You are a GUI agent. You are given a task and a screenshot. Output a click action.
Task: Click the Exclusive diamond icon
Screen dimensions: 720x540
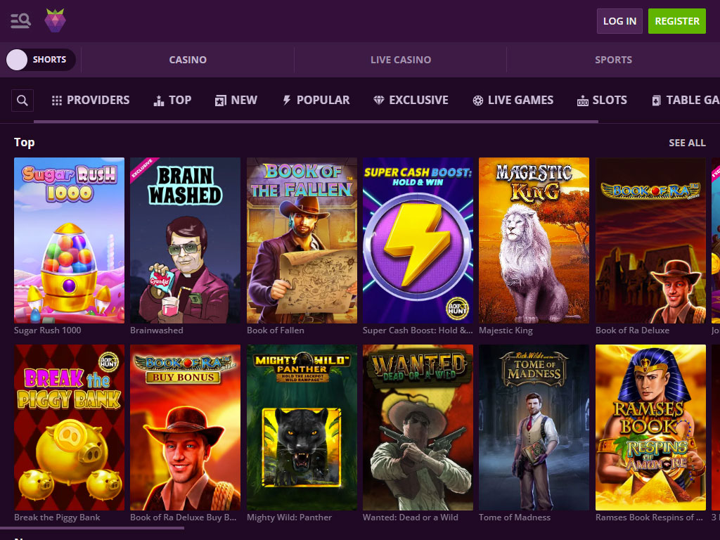tap(379, 100)
